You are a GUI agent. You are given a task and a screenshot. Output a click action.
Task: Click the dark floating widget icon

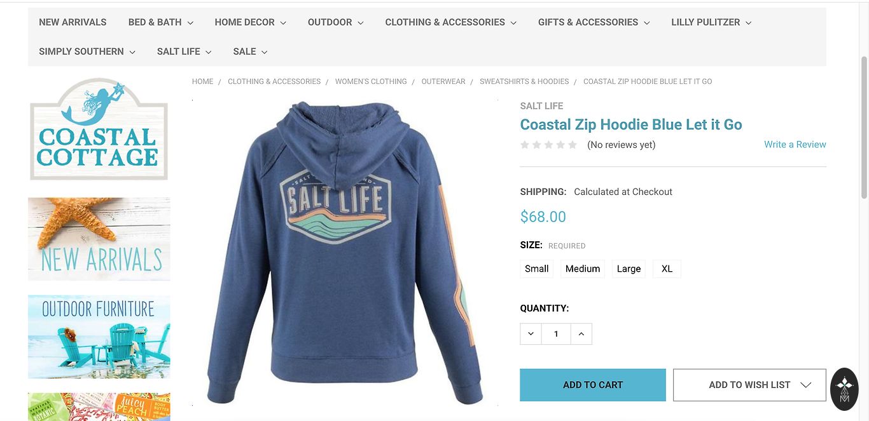[x=844, y=389]
